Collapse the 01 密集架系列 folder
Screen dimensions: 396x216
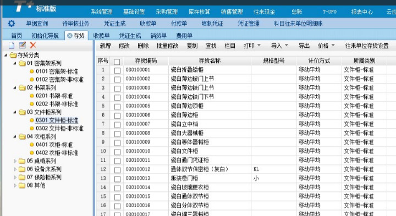[15, 63]
